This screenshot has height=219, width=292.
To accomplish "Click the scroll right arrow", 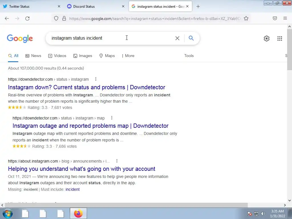I will tap(285, 205).
